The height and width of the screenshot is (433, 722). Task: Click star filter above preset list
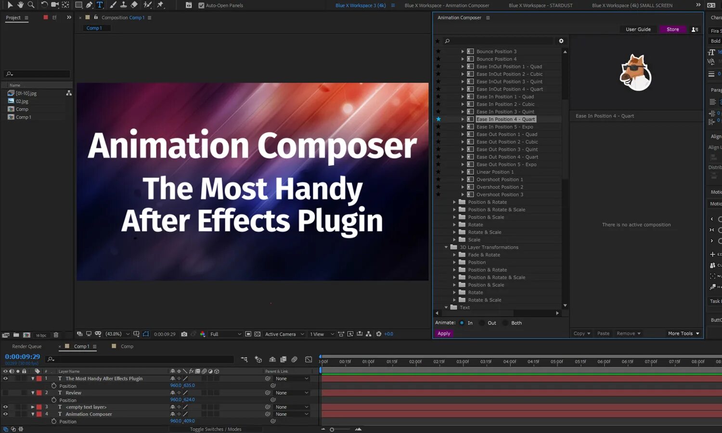pos(438,41)
